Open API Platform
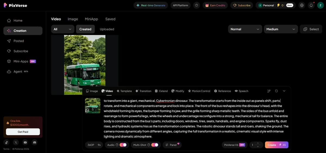The image size is (326, 153). click(x=181, y=5)
